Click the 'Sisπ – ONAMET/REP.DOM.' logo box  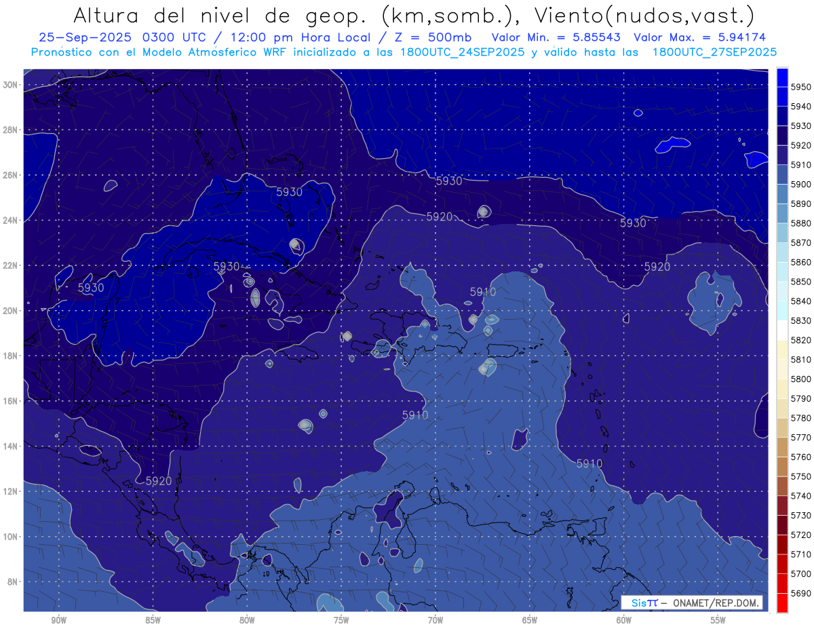[x=691, y=603]
